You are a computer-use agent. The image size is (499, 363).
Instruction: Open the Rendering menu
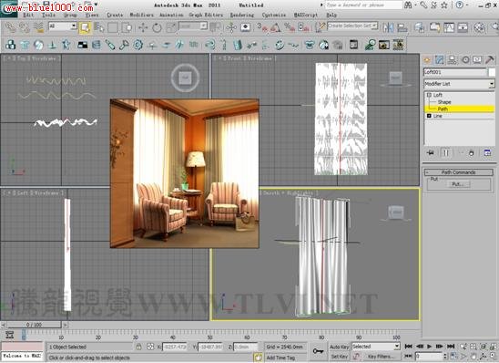click(242, 15)
